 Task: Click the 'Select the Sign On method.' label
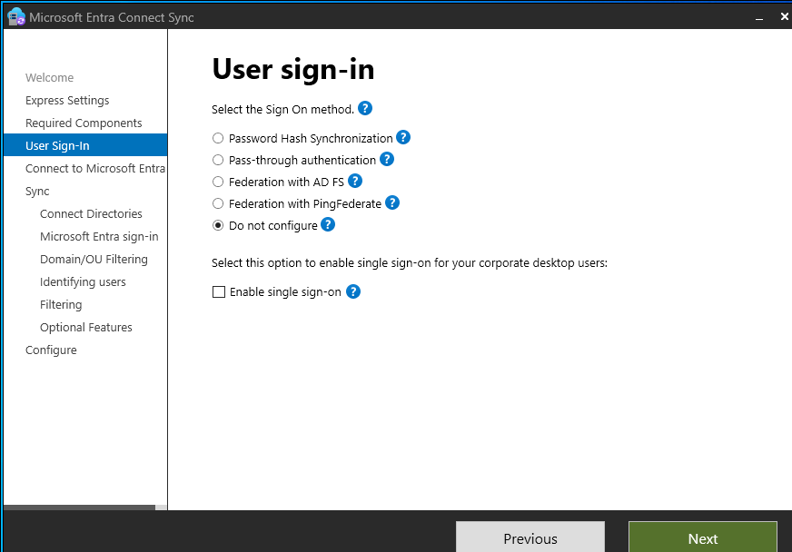coord(282,110)
